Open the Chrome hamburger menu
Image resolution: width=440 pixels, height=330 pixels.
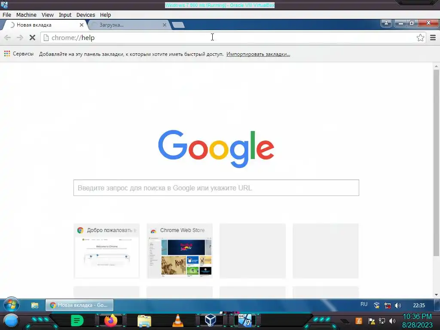tap(433, 38)
